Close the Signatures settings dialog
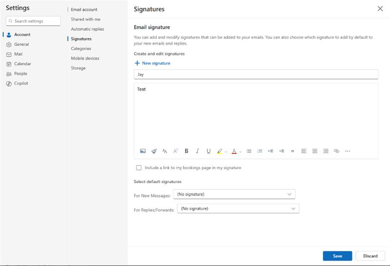The height and width of the screenshot is (266, 390). (x=380, y=9)
